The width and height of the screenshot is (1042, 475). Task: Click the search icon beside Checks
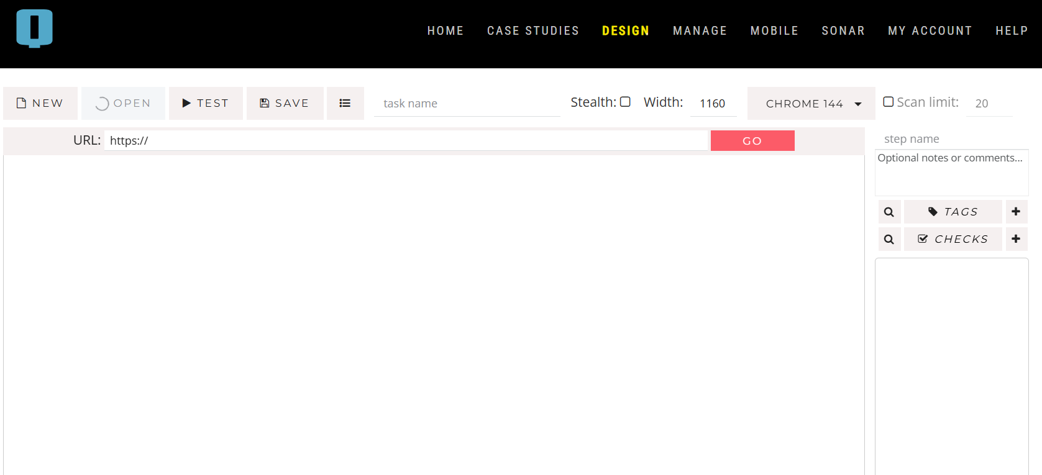tap(889, 239)
